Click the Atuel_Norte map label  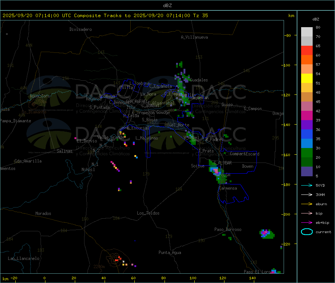[177, 125]
